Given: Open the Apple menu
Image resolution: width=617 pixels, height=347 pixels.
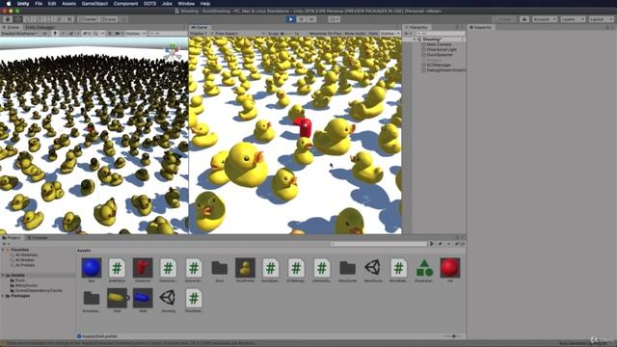Looking at the screenshot, I should 9,4.
